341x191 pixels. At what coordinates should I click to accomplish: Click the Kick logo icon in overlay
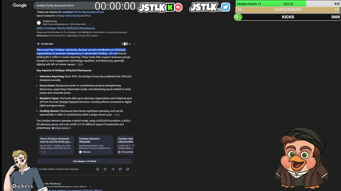[x=170, y=7]
